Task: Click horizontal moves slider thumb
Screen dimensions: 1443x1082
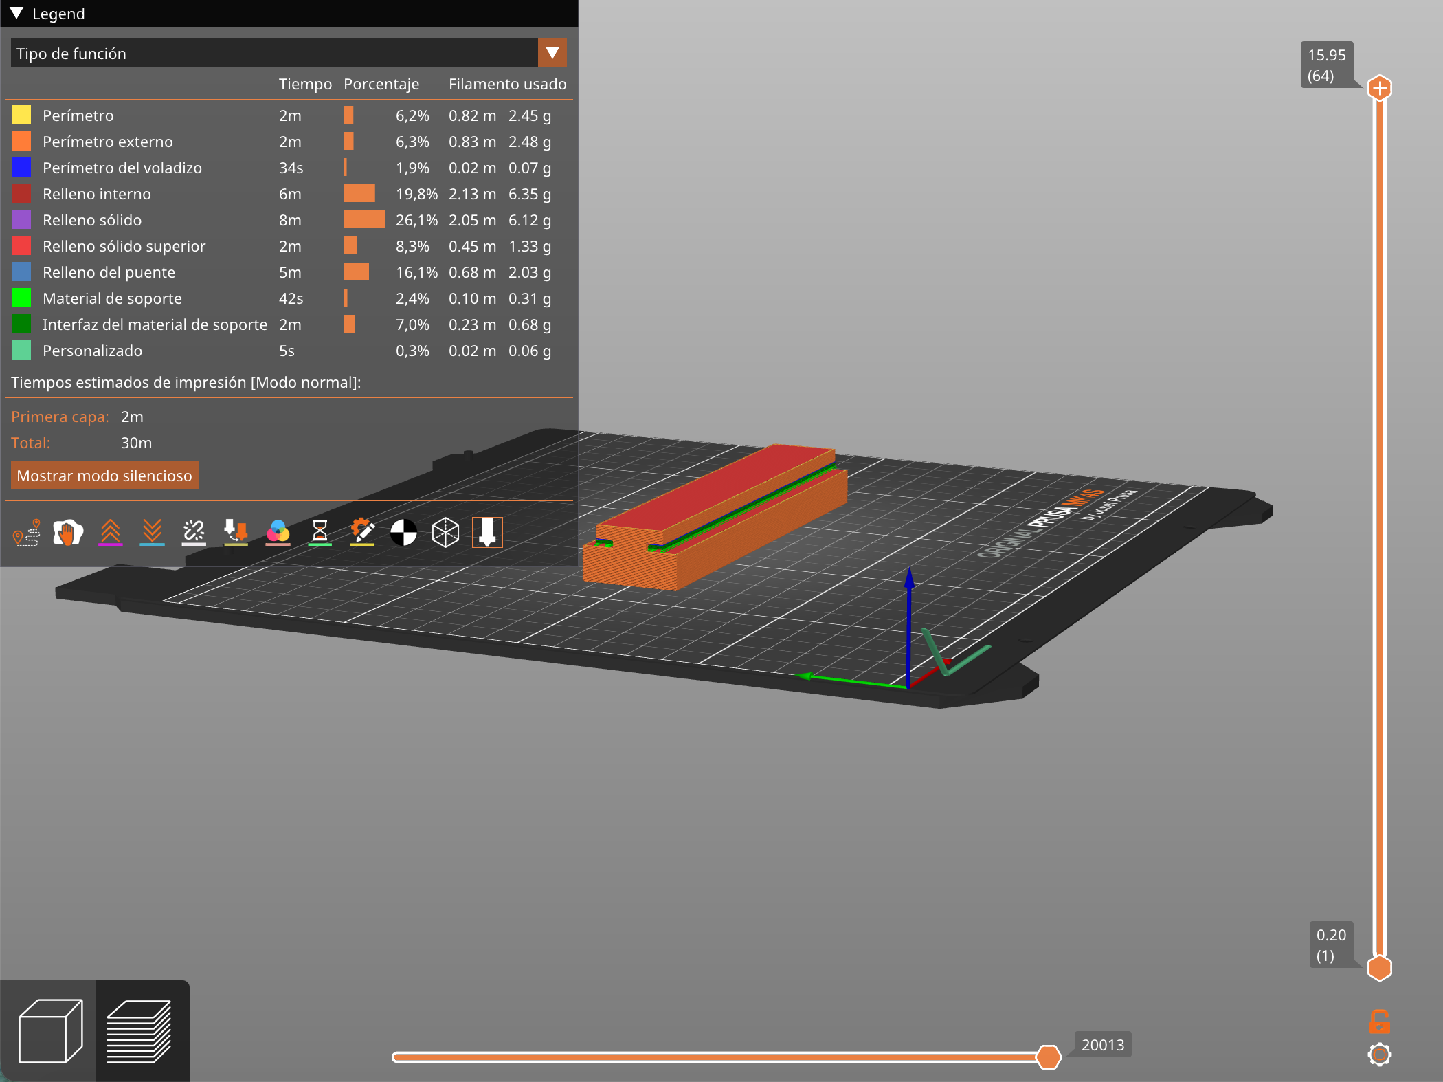Action: click(1048, 1057)
